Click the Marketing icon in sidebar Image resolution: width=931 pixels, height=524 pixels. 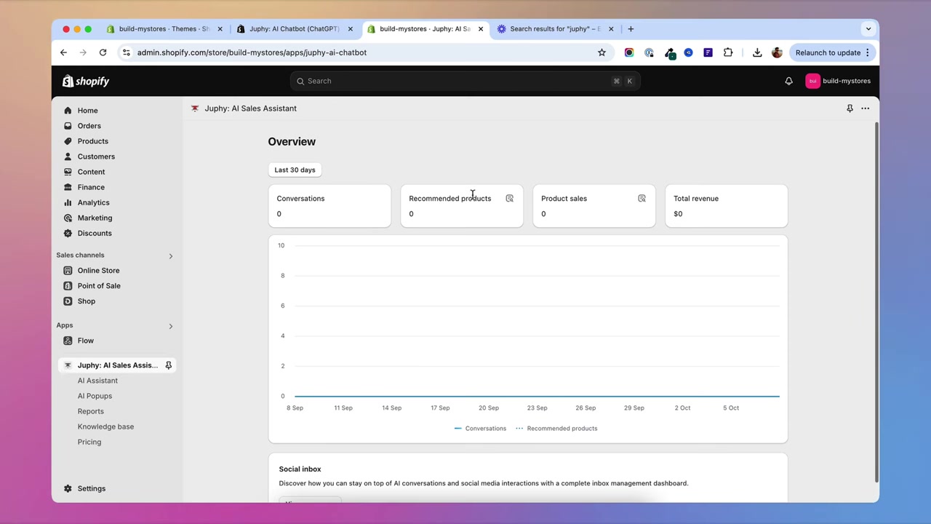(68, 218)
